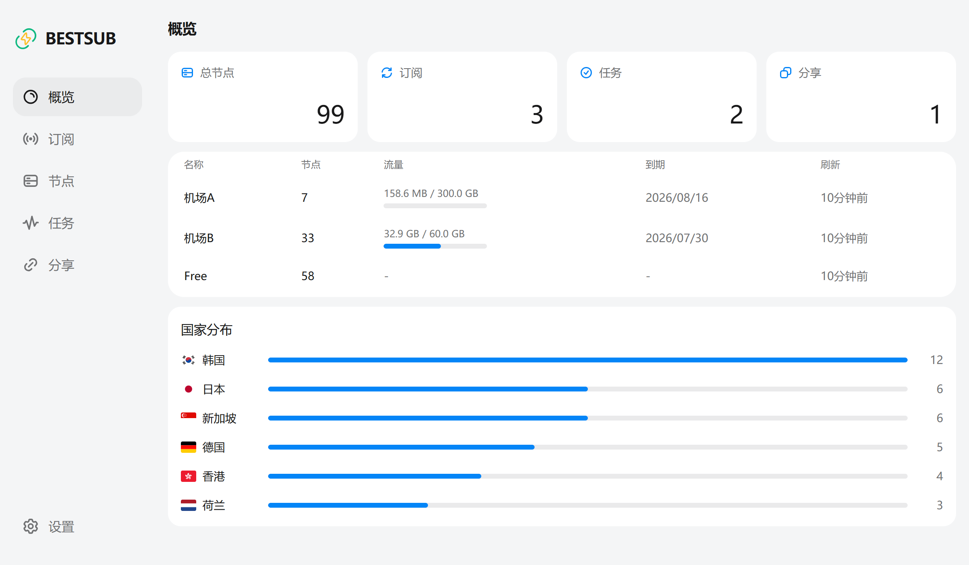
Task: Click the 任务 pulse icon in sidebar
Action: click(31, 223)
